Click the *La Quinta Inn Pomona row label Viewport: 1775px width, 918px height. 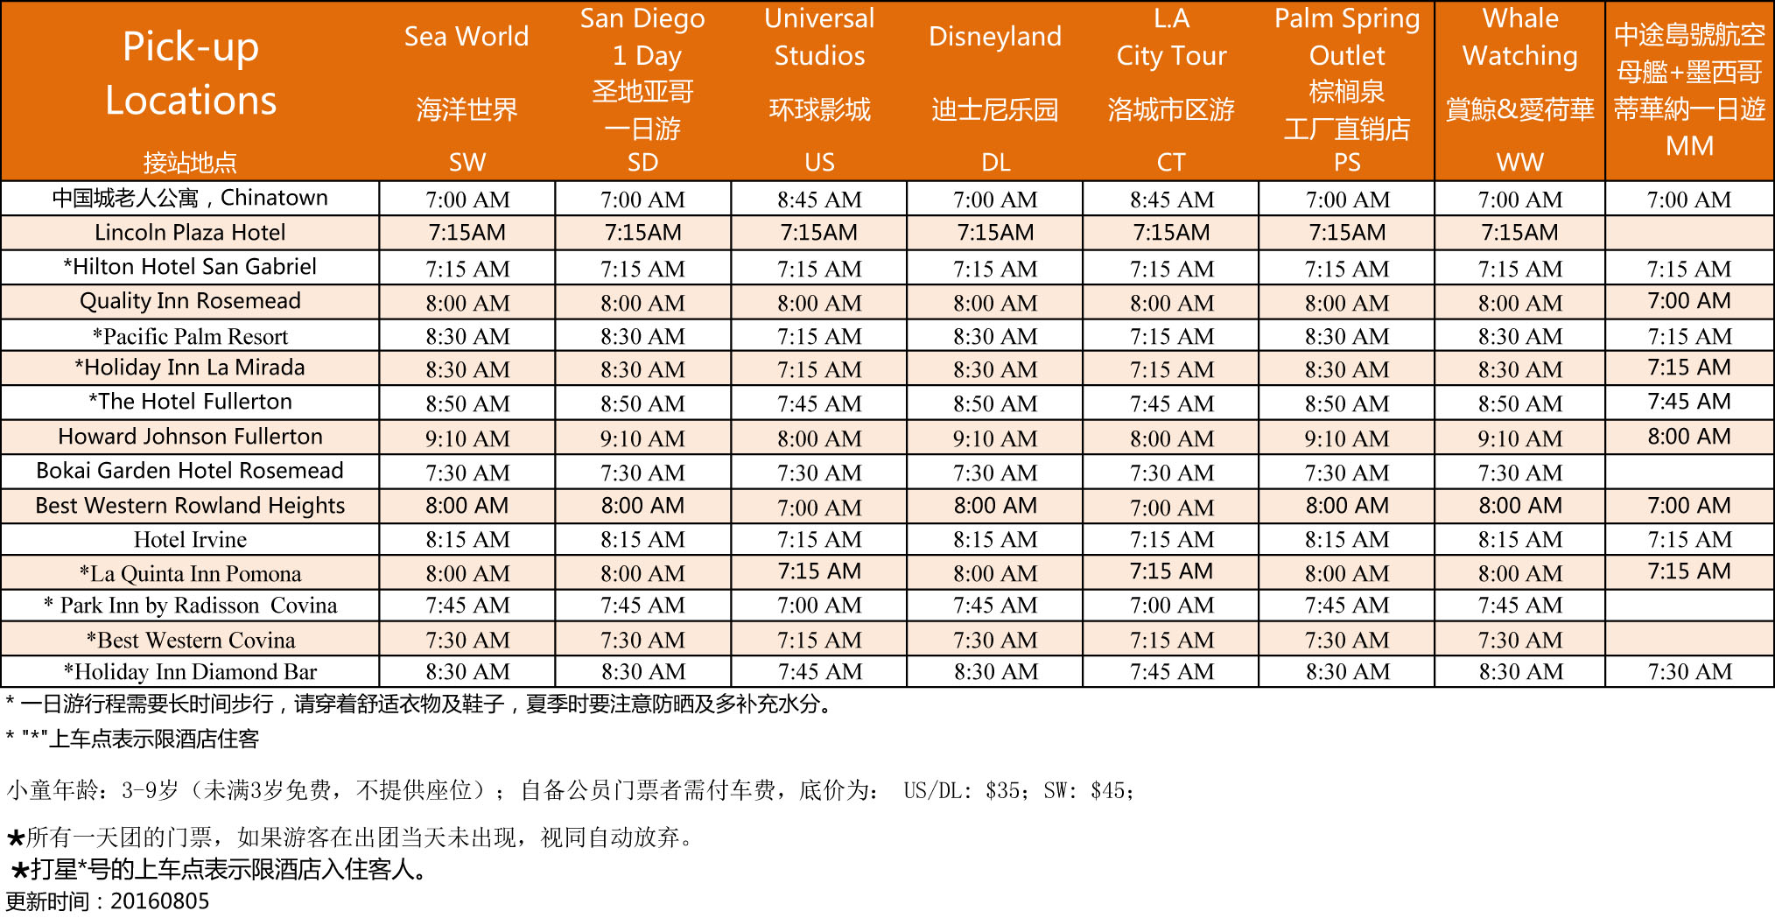(190, 574)
